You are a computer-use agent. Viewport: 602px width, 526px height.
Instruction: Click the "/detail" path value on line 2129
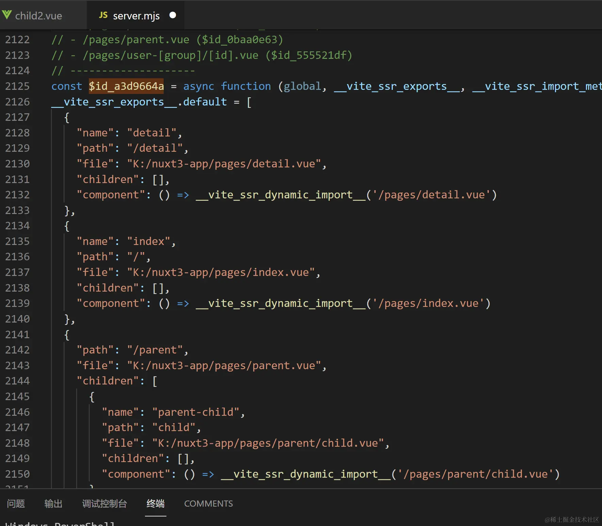pyautogui.click(x=155, y=148)
